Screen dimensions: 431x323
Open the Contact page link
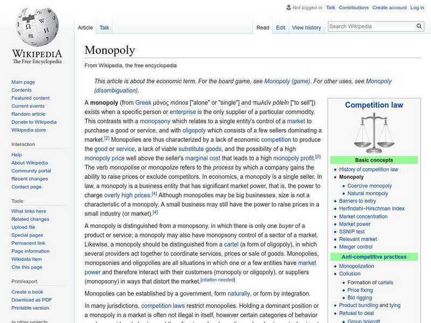26,187
